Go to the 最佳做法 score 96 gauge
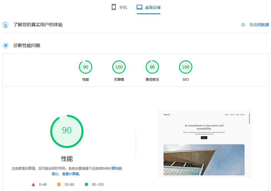The height and width of the screenshot is (191, 271). pos(152,67)
